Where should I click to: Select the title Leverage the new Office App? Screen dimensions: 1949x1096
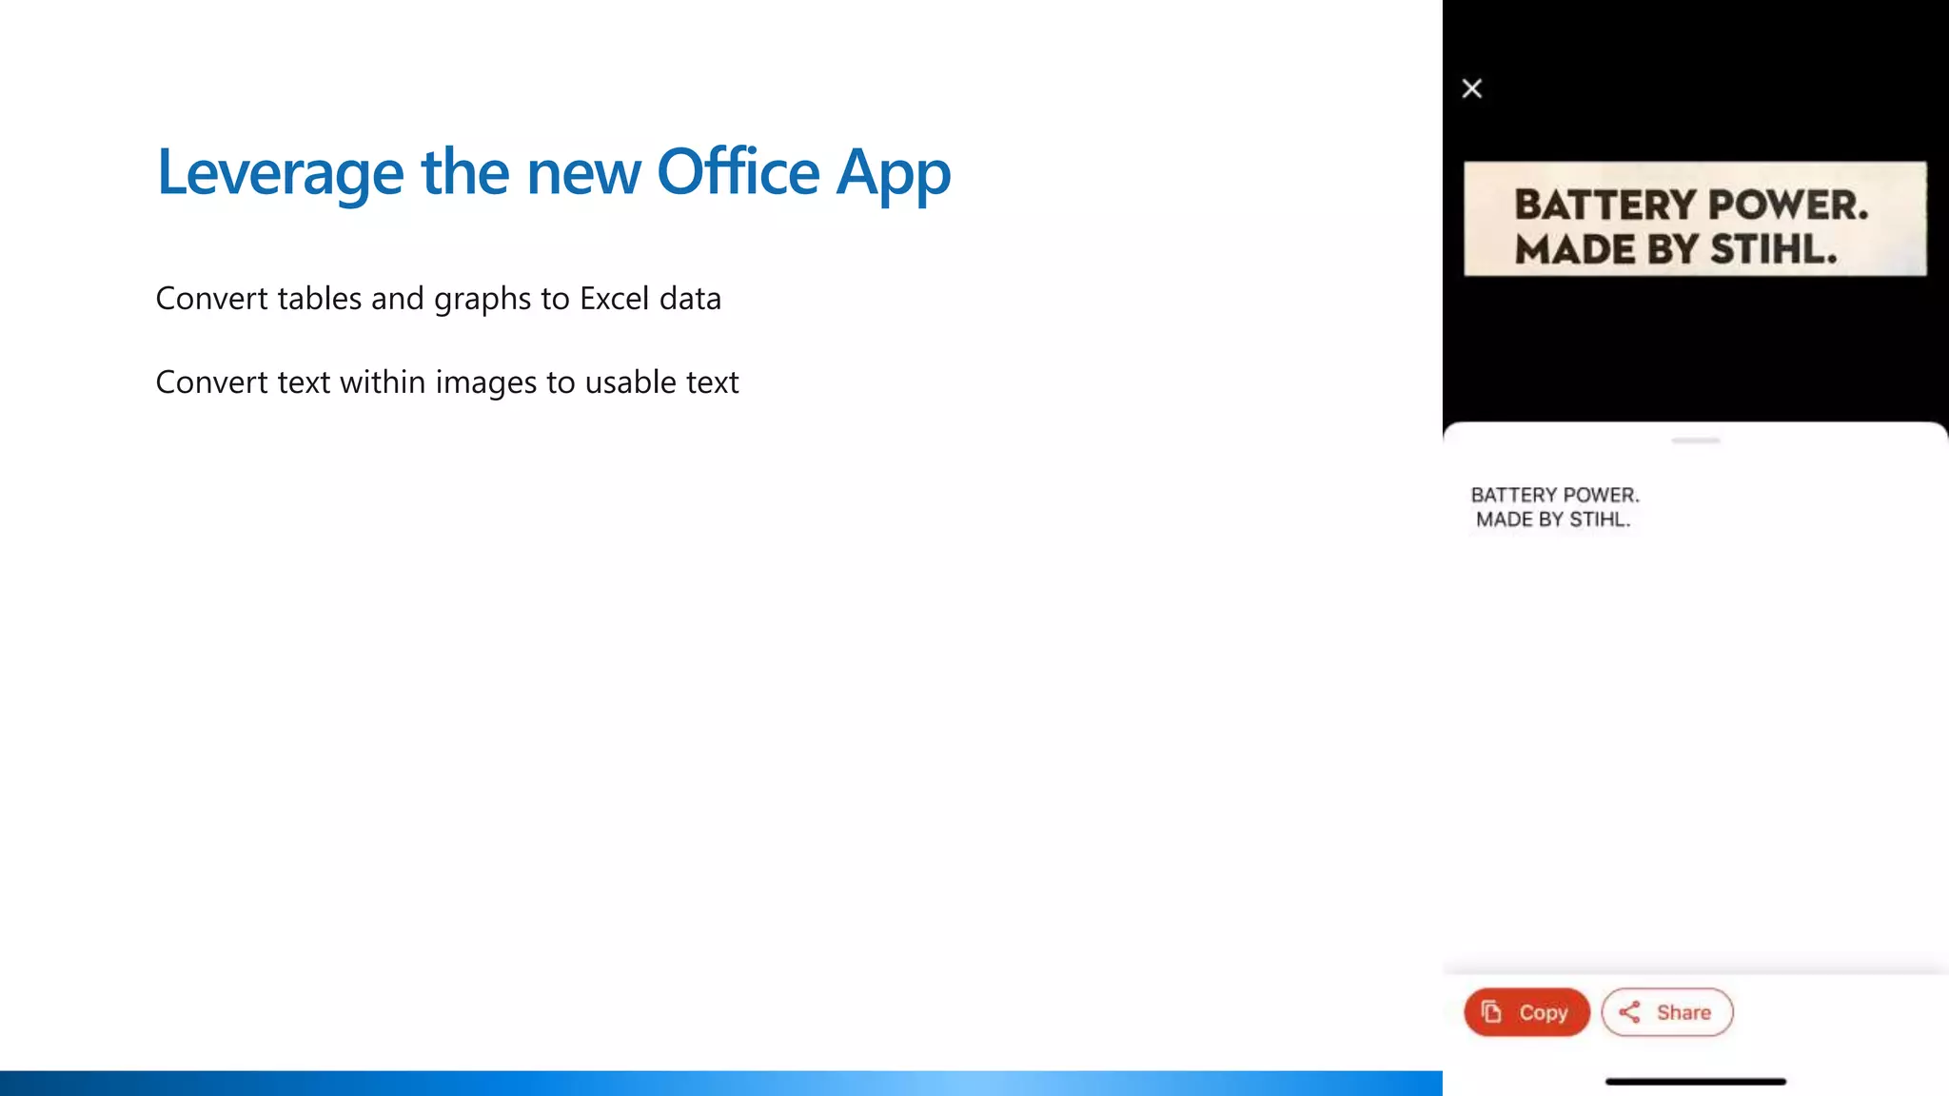[554, 172]
